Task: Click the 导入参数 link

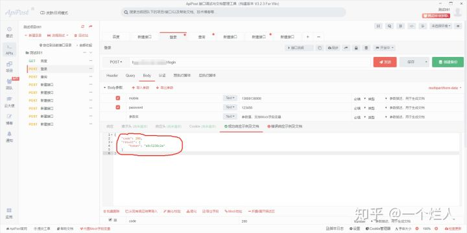Action: (x=140, y=88)
